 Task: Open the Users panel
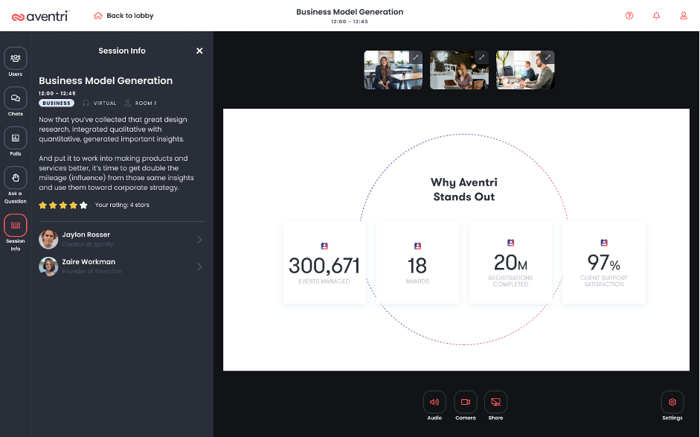[15, 59]
